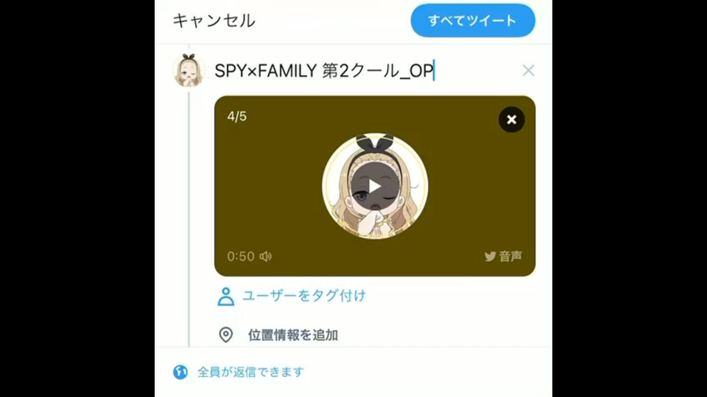The image size is (707, 397).
Task: Cancel the tweet with キャンセル
Action: tap(214, 21)
